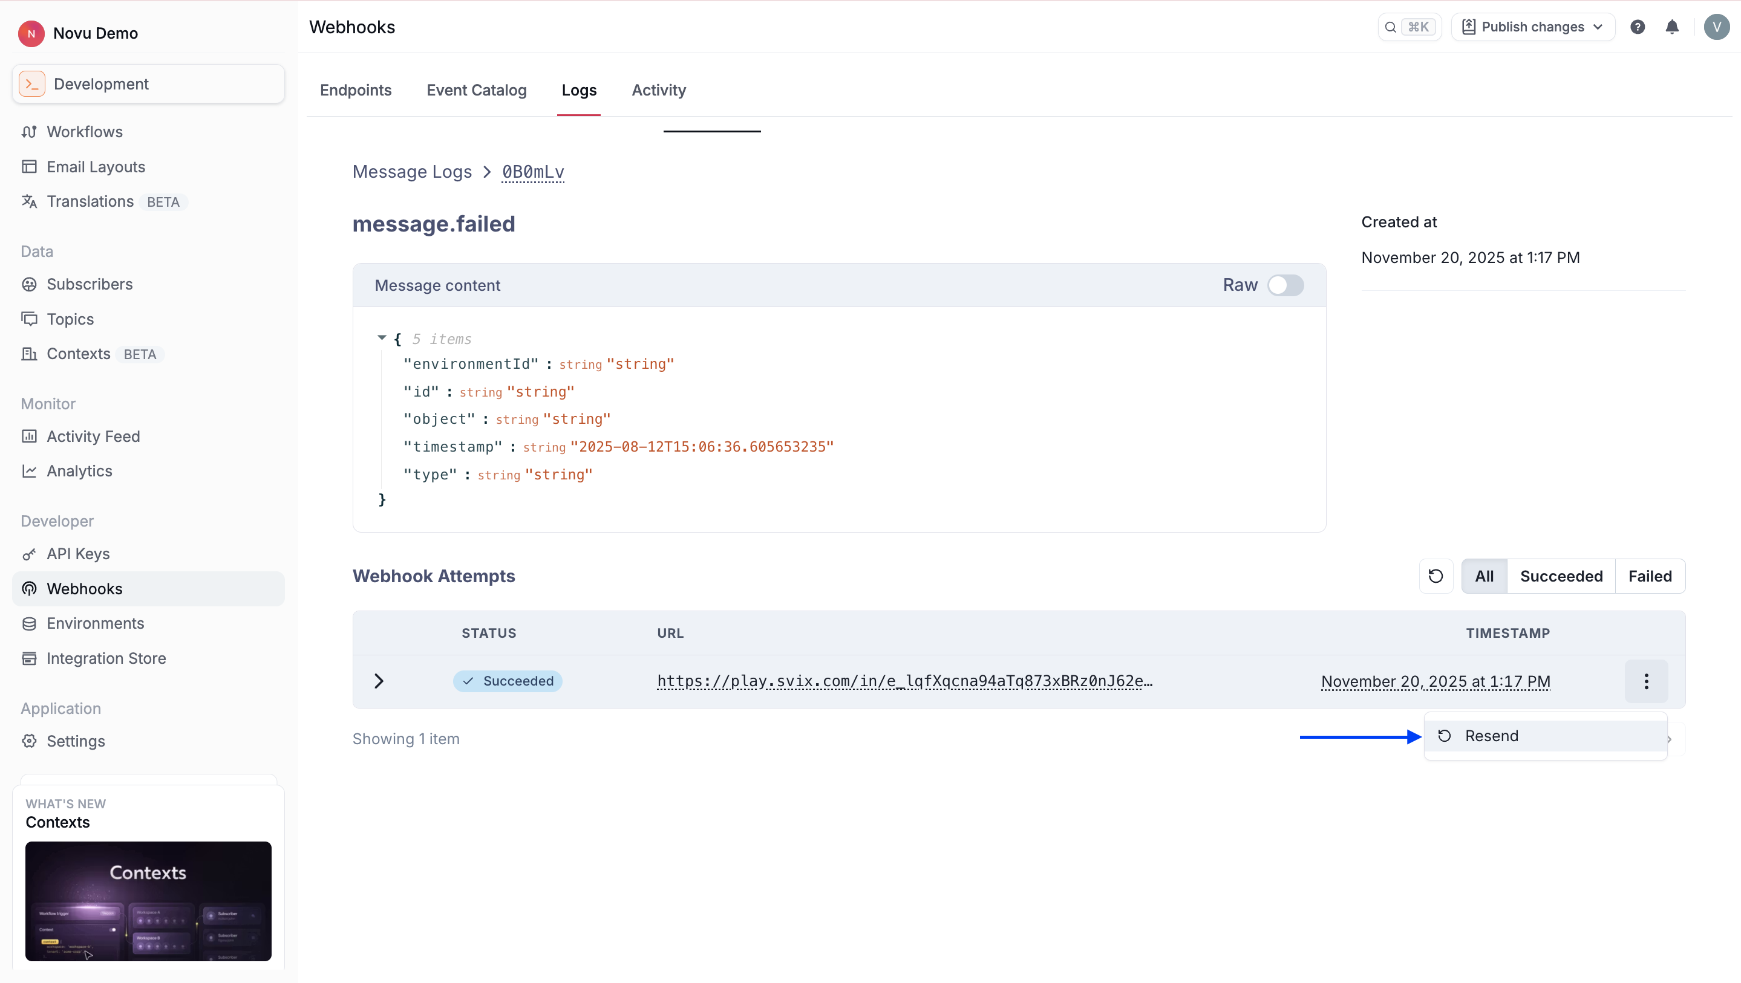Collapse the JSON object disclosure triangle

[x=382, y=338]
